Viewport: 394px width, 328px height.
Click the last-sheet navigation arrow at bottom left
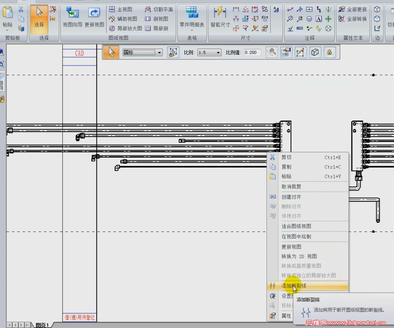27,325
